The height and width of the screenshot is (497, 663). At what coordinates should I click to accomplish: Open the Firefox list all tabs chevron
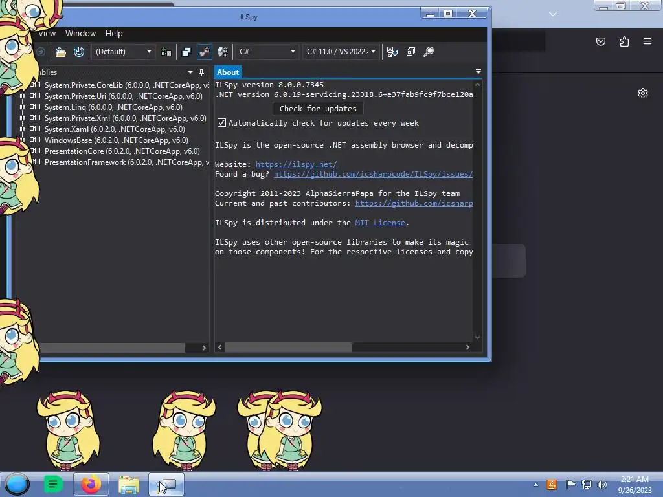(553, 14)
